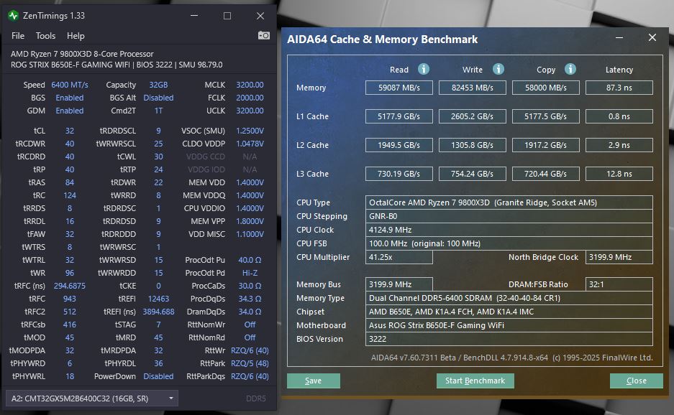
Task: Minimize the AIDA64 benchmark window
Action: click(619, 38)
